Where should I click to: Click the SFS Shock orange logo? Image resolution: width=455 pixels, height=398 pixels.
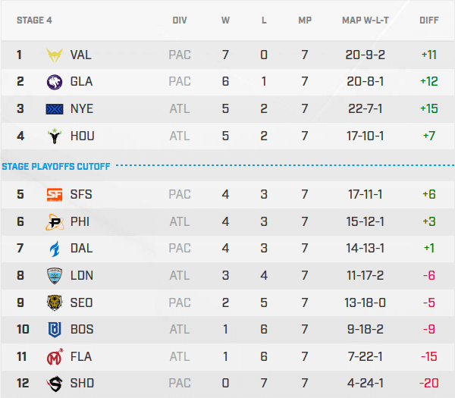[55, 195]
